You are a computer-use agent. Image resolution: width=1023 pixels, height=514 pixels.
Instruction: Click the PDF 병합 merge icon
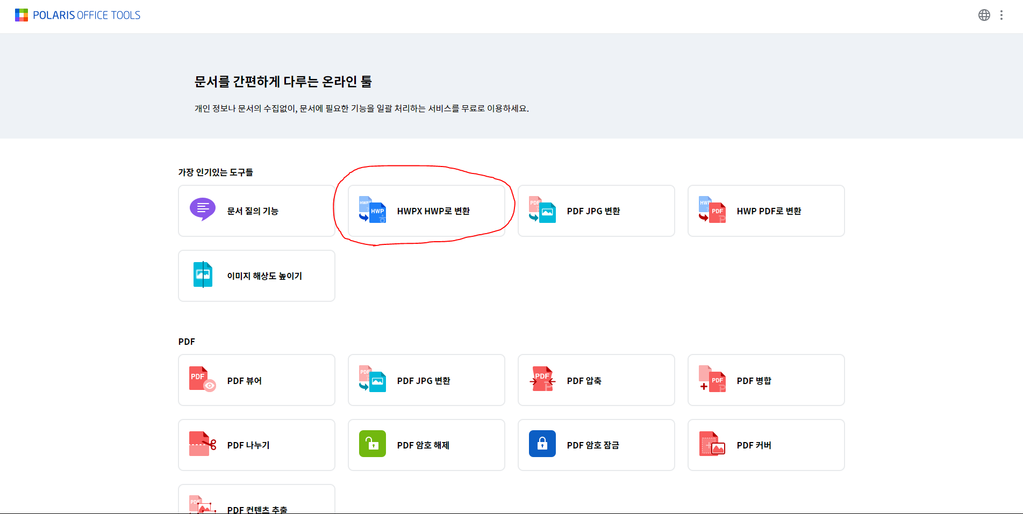tap(712, 379)
